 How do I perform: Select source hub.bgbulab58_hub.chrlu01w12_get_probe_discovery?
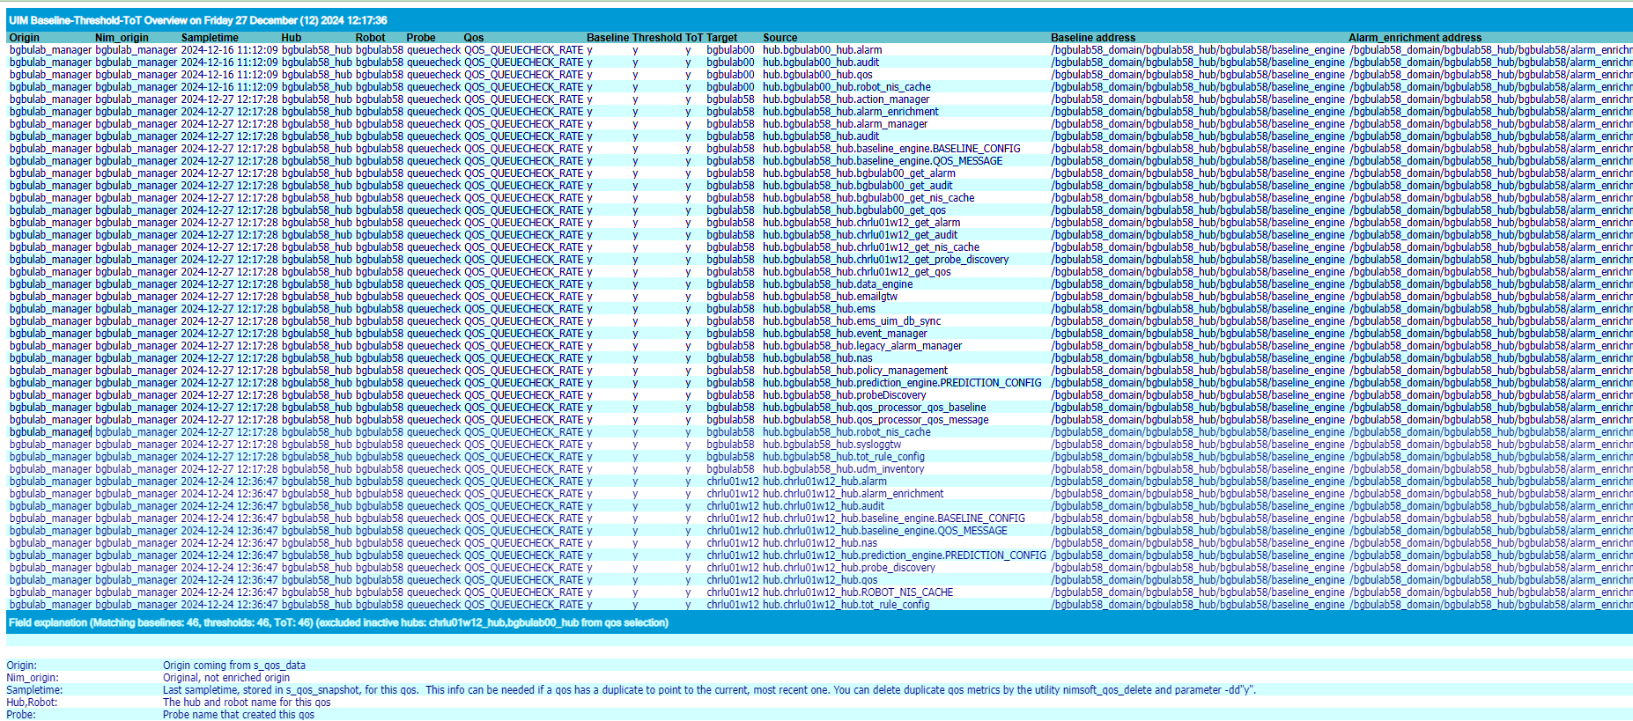886,260
